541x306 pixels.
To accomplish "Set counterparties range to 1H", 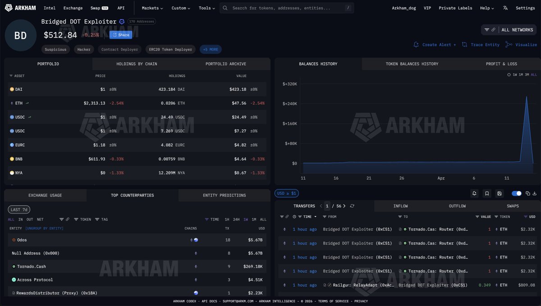I will 227,219.
